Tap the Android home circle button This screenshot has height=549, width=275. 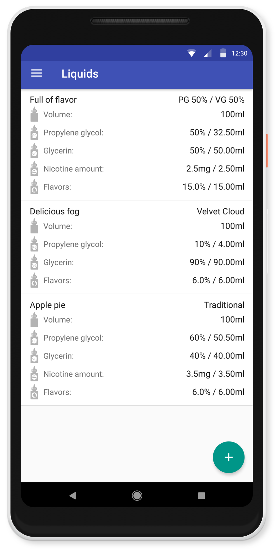137,495
